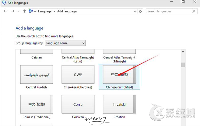The image size is (200, 126).
Task: Click the Central Atlas Tamazight (Tifinagh) label
Action: (x=119, y=59)
